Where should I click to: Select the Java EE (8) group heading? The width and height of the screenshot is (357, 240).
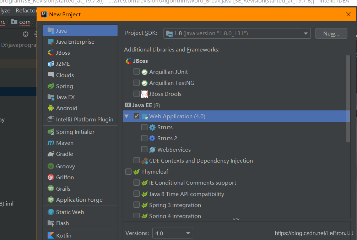(146, 105)
